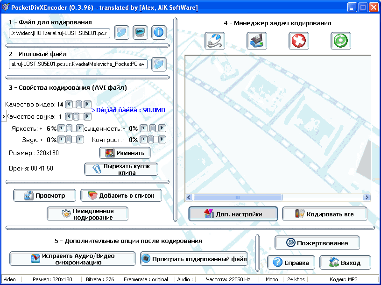The image size is (381, 285).
Task: Click the Контраст slider thumb
Action: click(151, 140)
